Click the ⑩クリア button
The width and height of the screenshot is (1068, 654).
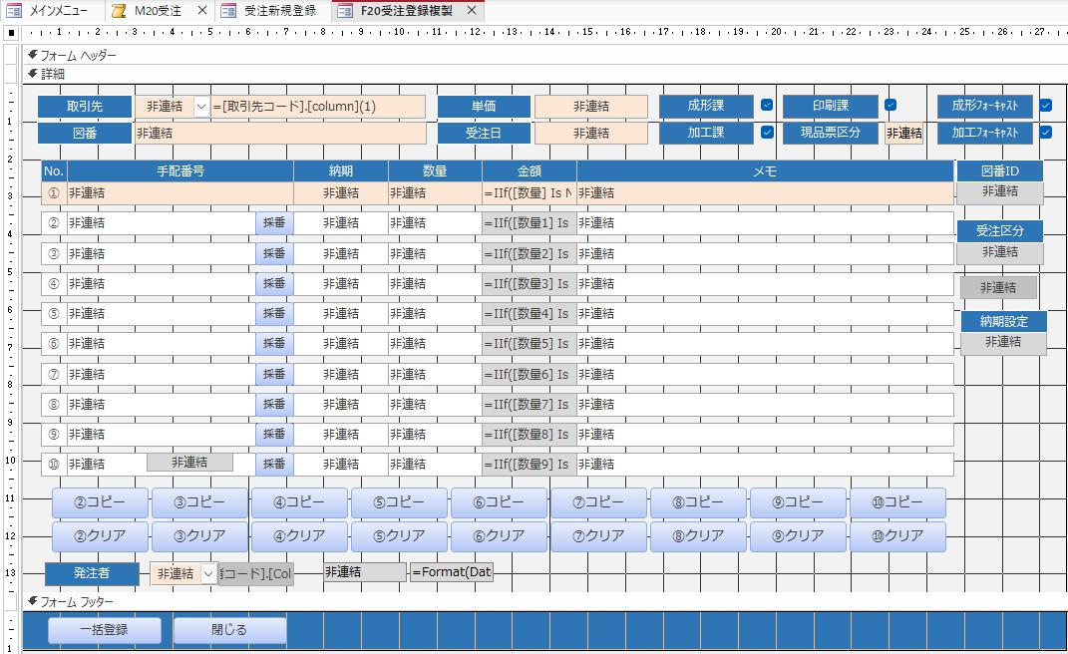tap(897, 536)
